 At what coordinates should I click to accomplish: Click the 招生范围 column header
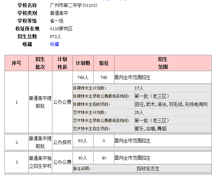[163, 63]
